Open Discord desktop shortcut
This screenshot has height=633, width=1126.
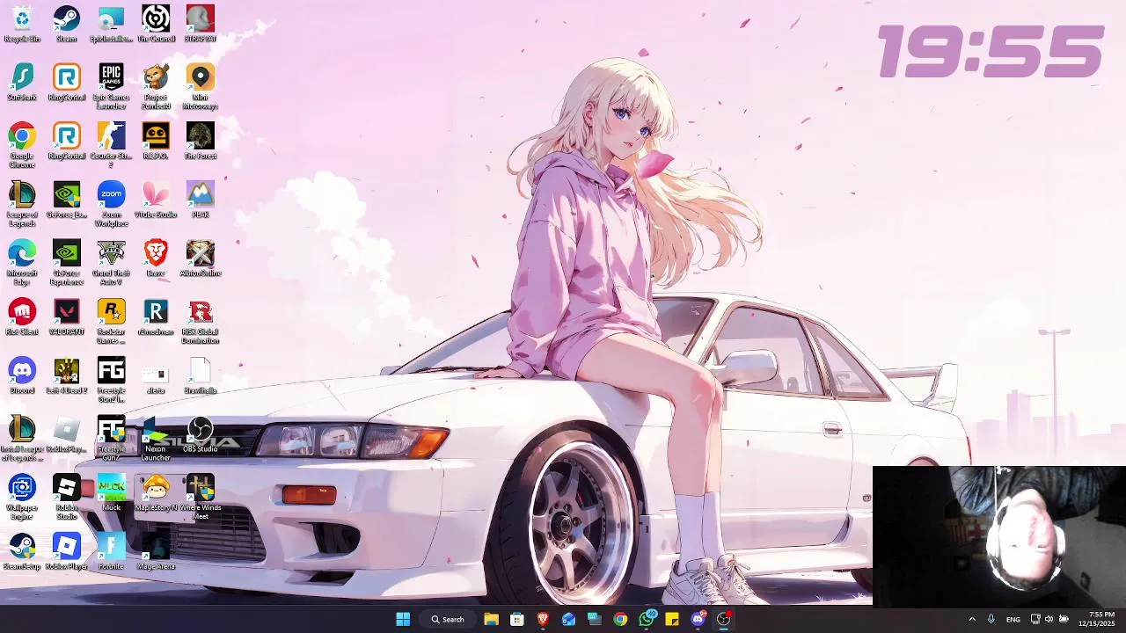pyautogui.click(x=22, y=375)
